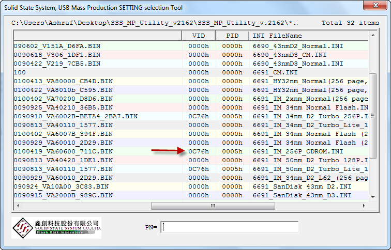Click the PID column header

232,36
